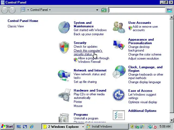Viewport: 174px width, 130px height.
Task: Click Change desktop background
Action: [x=139, y=49]
